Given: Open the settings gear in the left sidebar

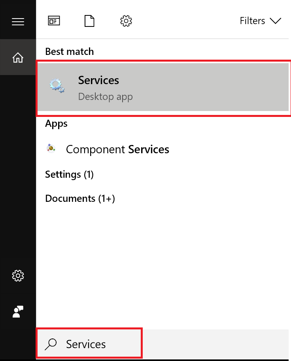Looking at the screenshot, I should click(x=18, y=275).
